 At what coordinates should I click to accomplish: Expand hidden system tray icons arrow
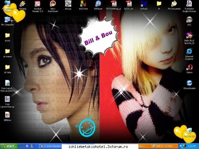click(x=181, y=146)
